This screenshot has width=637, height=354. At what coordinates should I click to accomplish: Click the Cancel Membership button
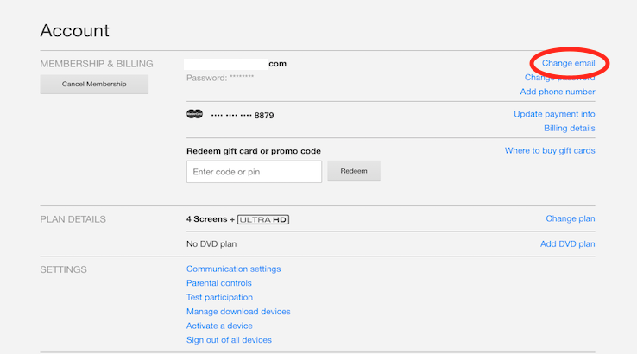coord(94,85)
